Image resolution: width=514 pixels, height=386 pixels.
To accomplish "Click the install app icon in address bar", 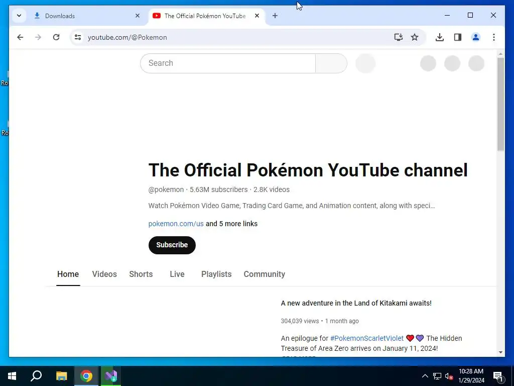I will 398,37.
